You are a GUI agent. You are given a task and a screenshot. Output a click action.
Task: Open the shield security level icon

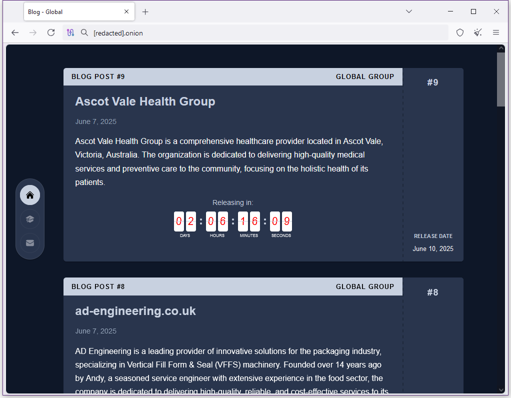click(x=460, y=32)
